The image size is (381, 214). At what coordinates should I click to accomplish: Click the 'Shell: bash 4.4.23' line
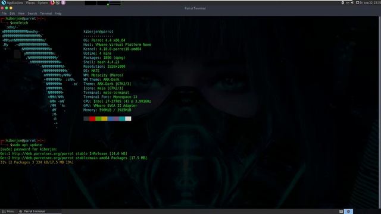pos(101,62)
